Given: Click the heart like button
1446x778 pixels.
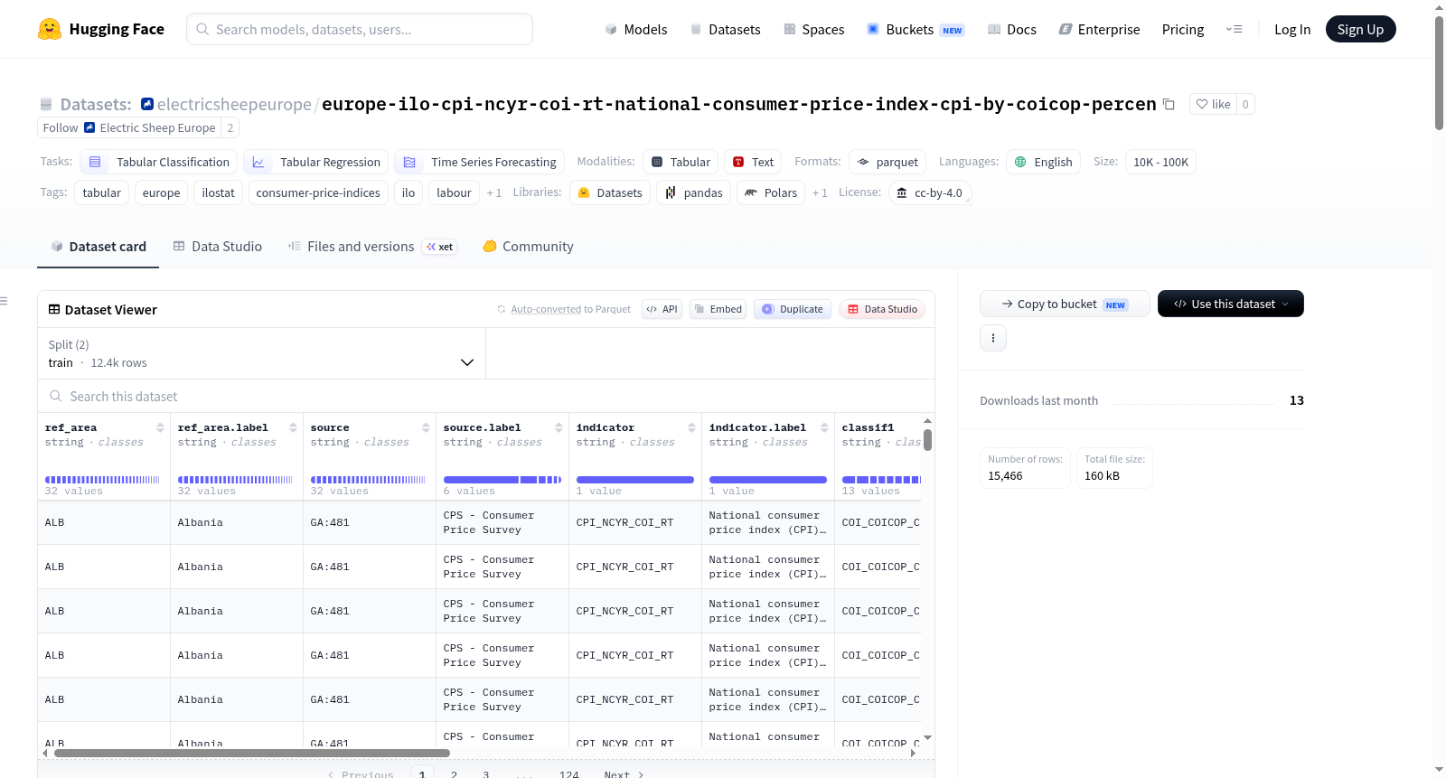Looking at the screenshot, I should pyautogui.click(x=1213, y=104).
